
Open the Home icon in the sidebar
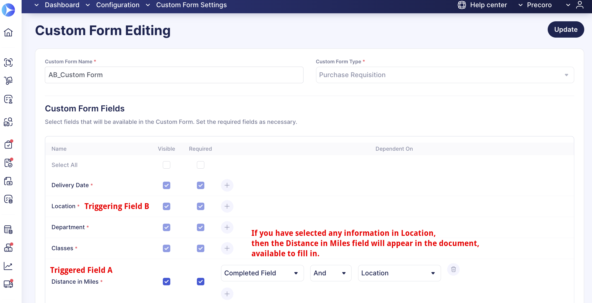[8, 32]
